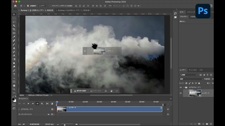The height and width of the screenshot is (126, 225).
Task: Click the timeline horizontal scrollbar
Action: coord(110,125)
